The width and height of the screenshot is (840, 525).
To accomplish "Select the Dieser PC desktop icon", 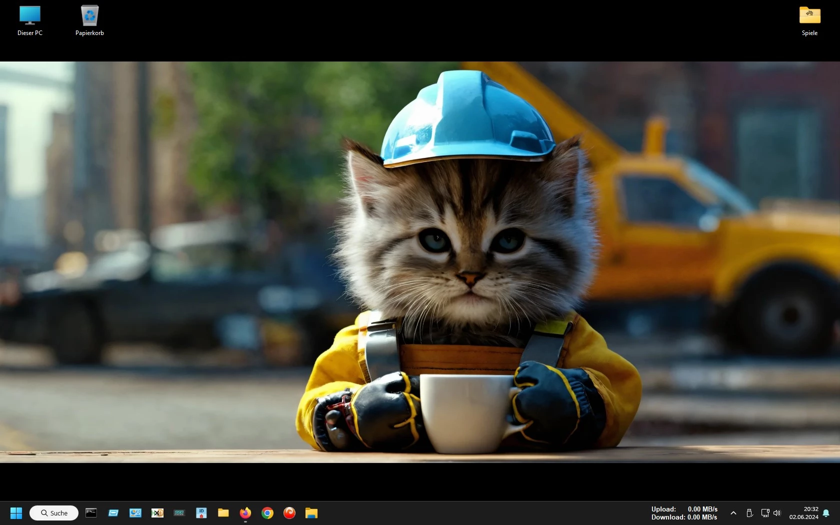I will (30, 20).
